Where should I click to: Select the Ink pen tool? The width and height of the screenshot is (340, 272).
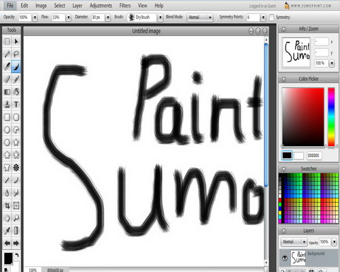pyautogui.click(x=7, y=67)
